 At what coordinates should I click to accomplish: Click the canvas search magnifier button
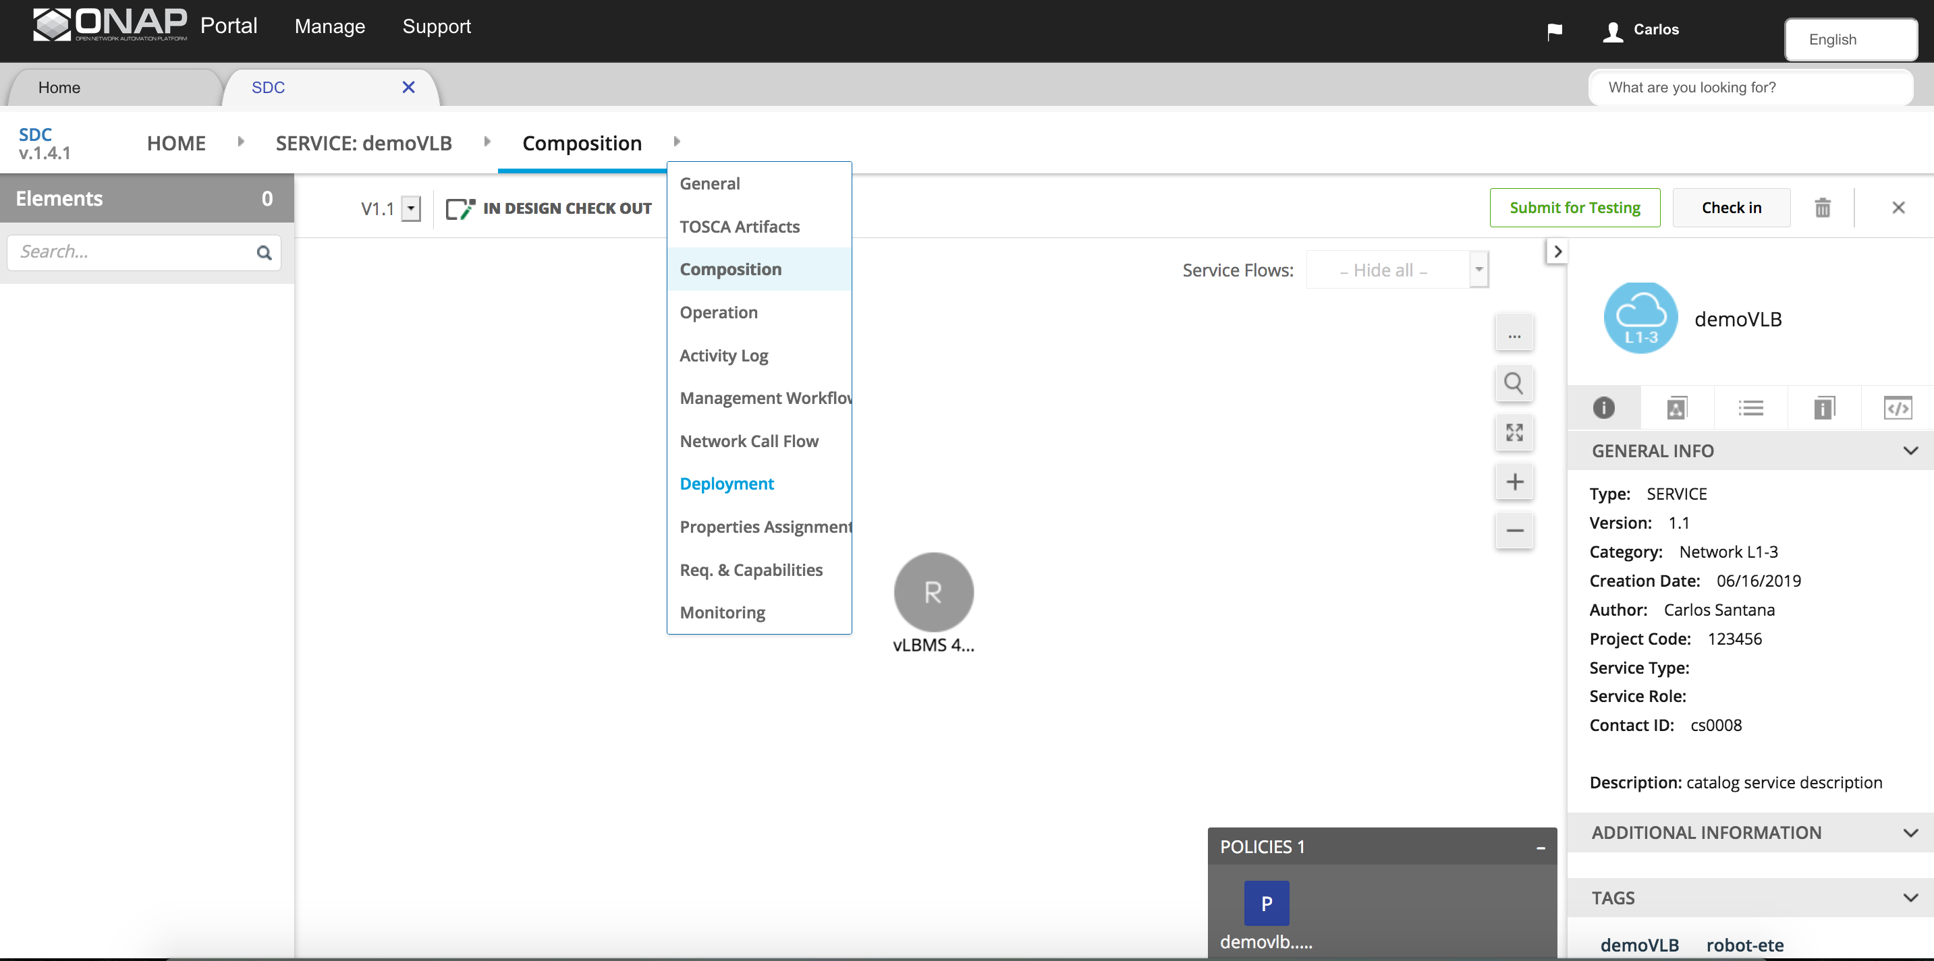(1514, 383)
